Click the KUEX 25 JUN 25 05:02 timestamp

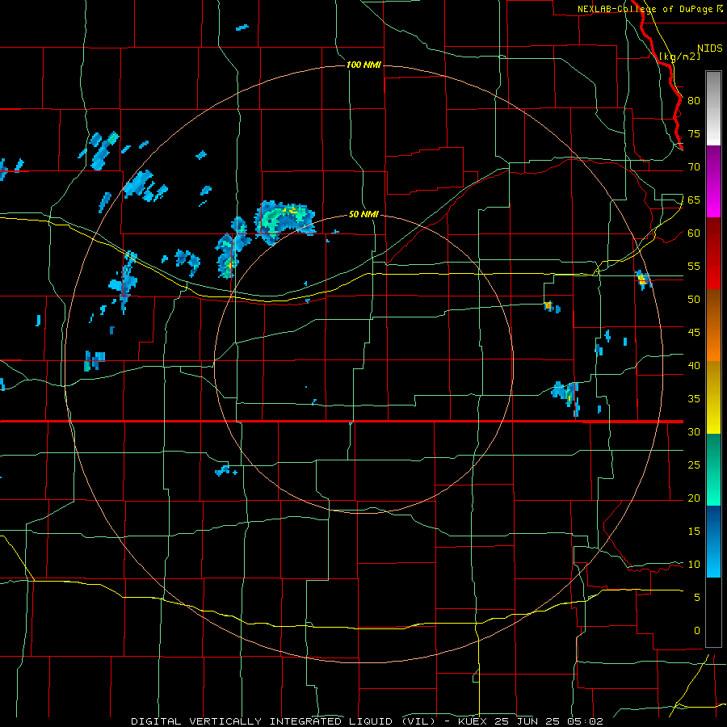[x=531, y=721]
